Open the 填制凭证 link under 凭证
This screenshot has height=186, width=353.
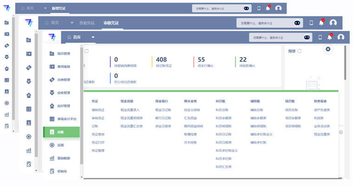(98, 110)
